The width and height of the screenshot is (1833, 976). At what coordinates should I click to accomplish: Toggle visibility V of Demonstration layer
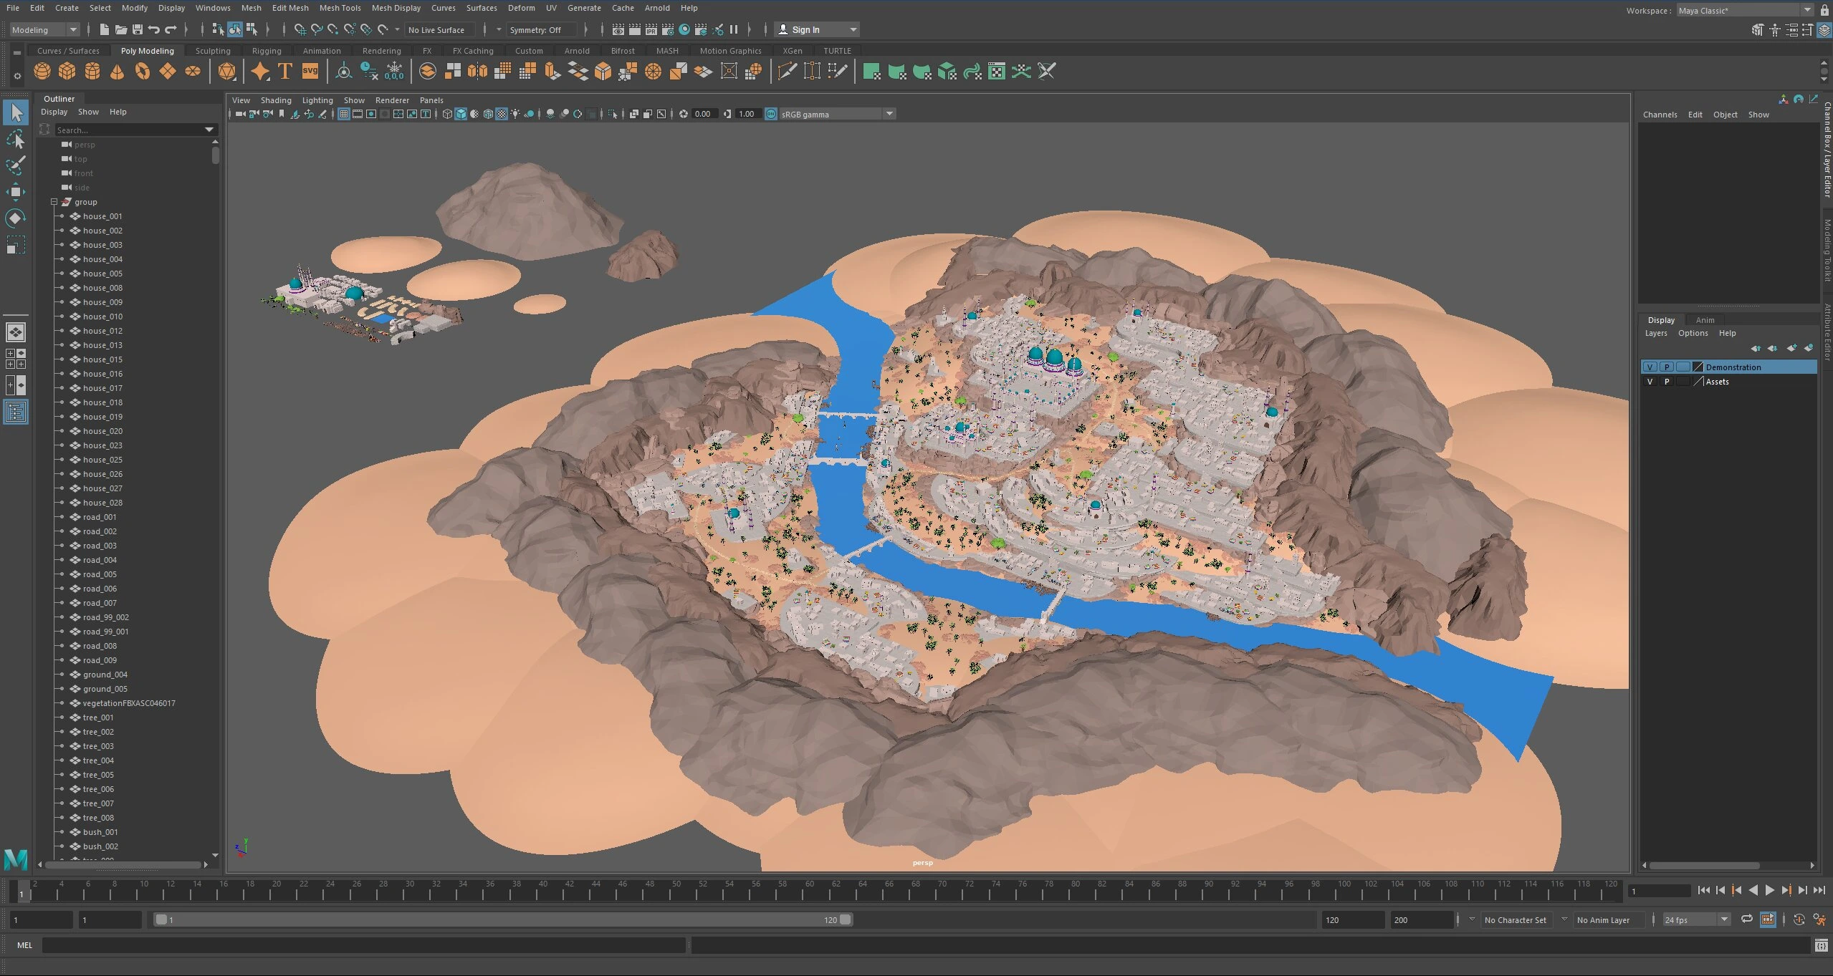coord(1650,367)
